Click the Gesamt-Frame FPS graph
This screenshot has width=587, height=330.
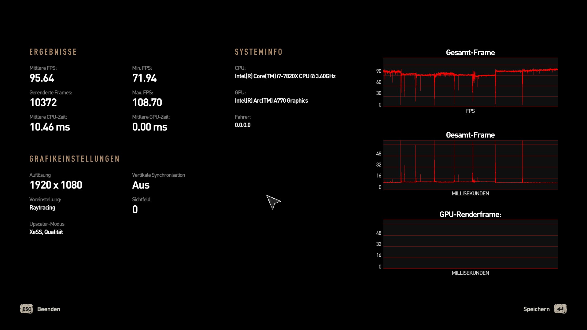470,82
